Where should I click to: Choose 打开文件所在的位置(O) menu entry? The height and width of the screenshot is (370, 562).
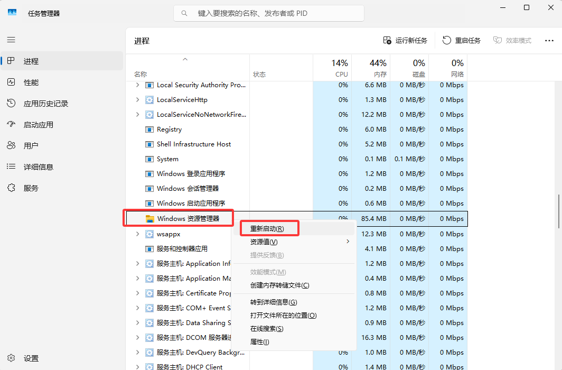[x=294, y=316]
